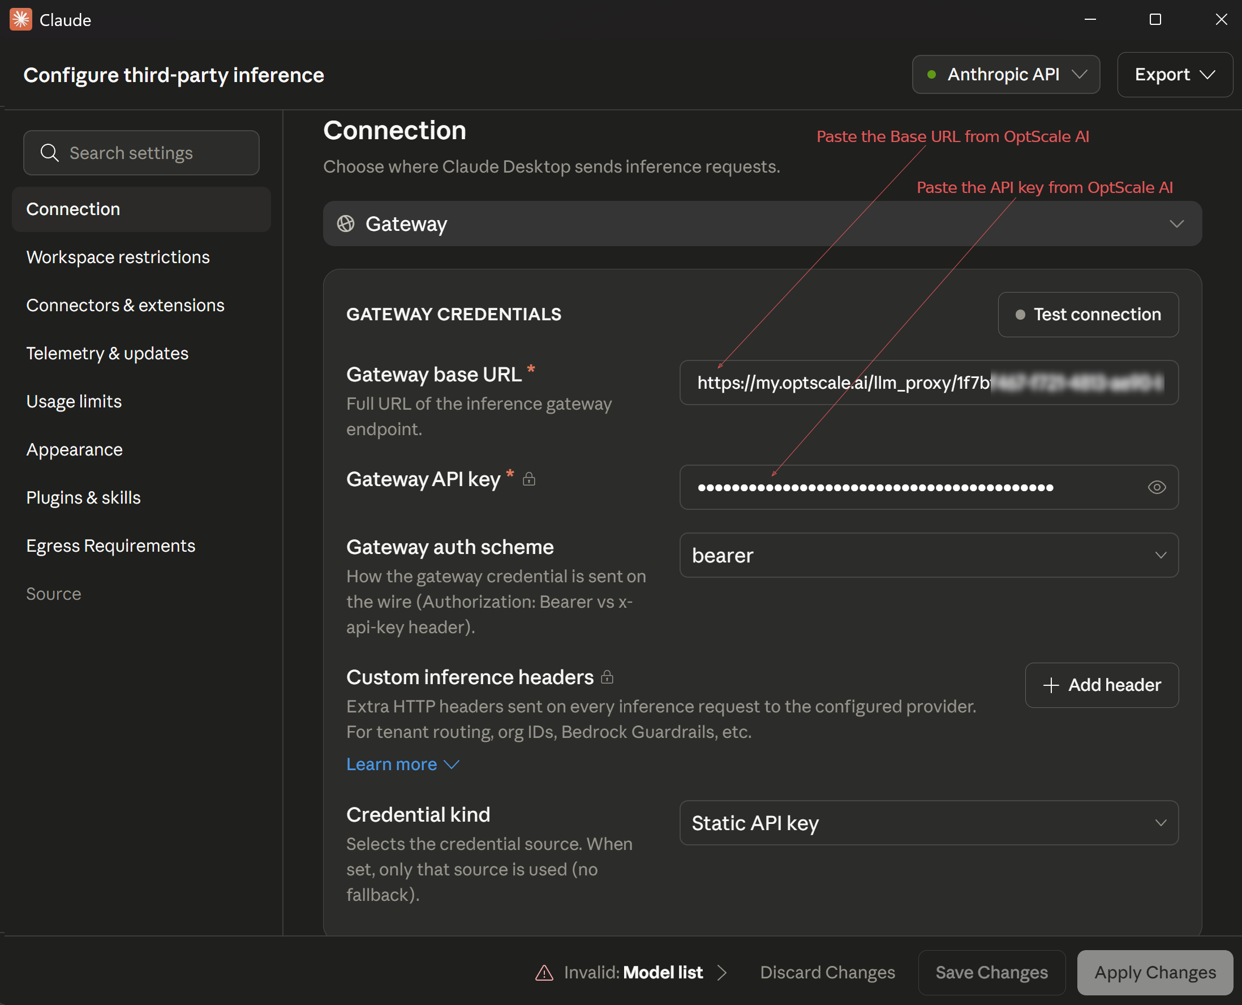Click the chevron next to Invalid: Model list
Viewport: 1242px width, 1005px height.
point(721,973)
